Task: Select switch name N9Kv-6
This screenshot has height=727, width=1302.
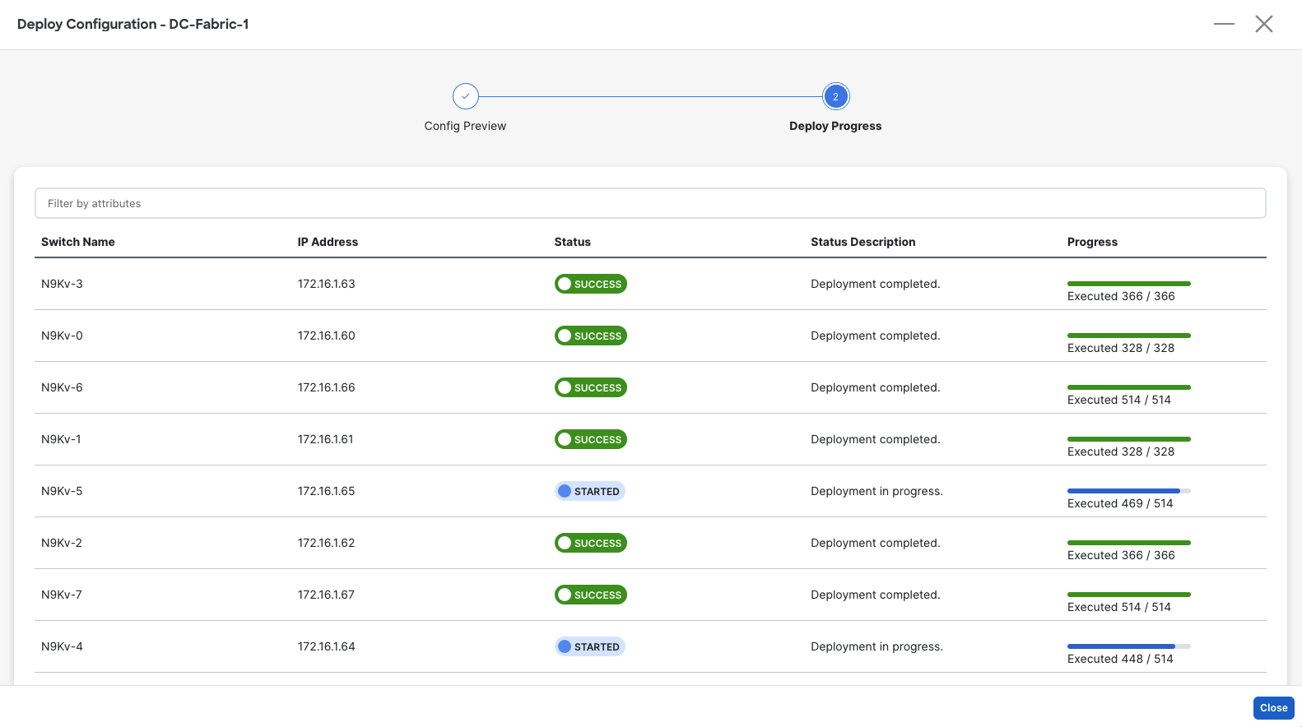Action: 62,387
